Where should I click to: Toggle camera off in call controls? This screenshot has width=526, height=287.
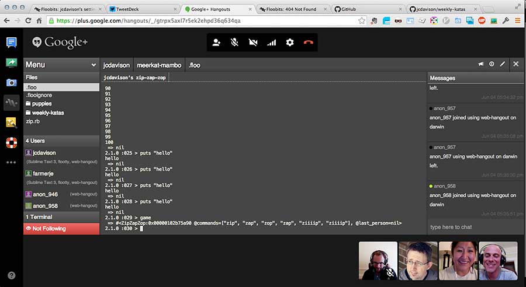[253, 43]
